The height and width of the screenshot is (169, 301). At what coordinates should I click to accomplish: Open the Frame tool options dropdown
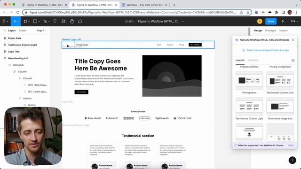(29, 22)
